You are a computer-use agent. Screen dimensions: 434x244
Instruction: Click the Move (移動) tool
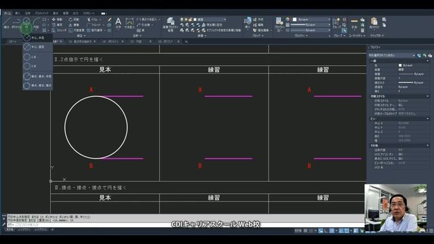click(x=57, y=20)
